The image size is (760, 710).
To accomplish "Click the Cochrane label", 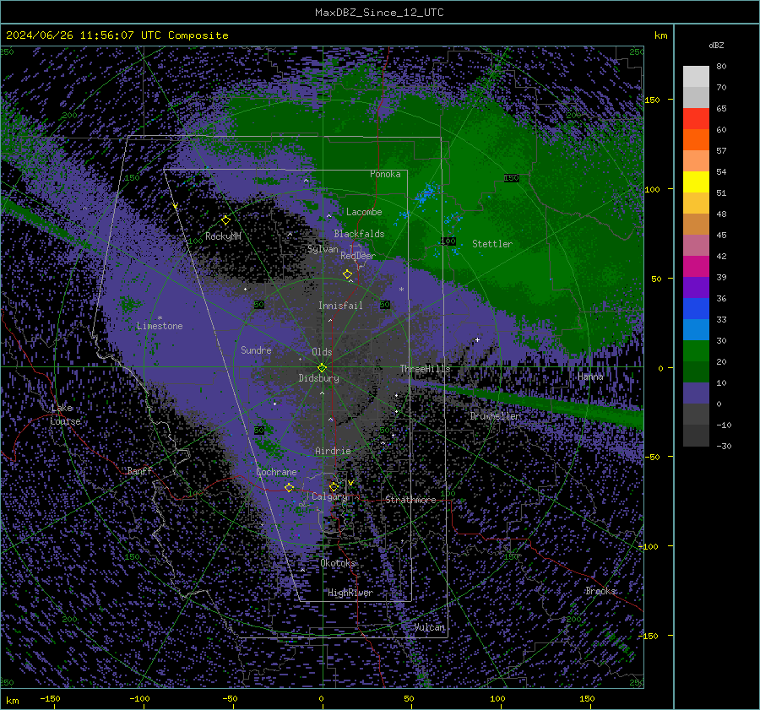I will click(276, 472).
